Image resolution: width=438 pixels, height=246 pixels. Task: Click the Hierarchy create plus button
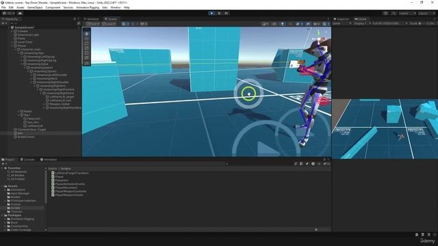[x=3, y=23]
